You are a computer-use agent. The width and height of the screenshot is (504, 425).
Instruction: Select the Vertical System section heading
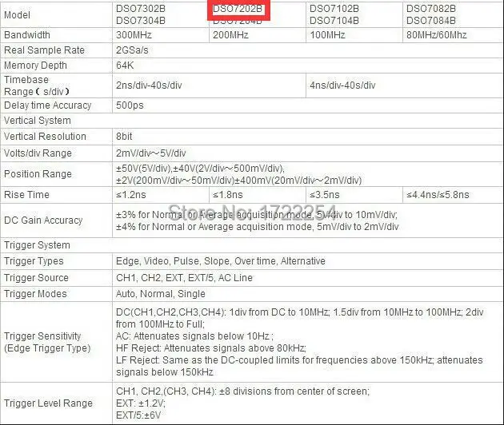(38, 121)
